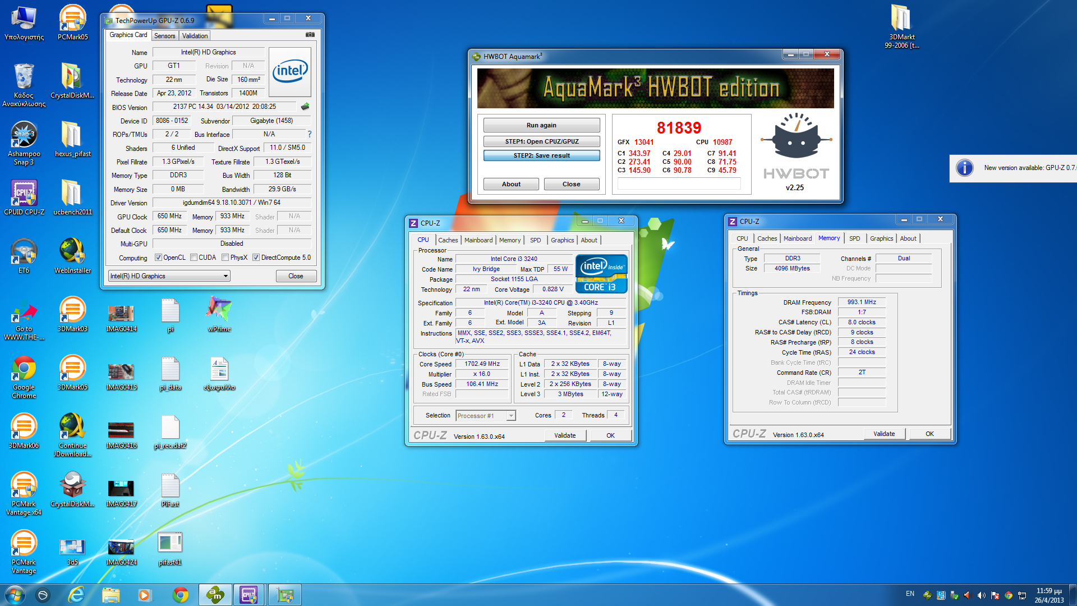Open Google Chrome desktop shortcut
Viewport: 1077px width, 606px height.
coord(24,377)
